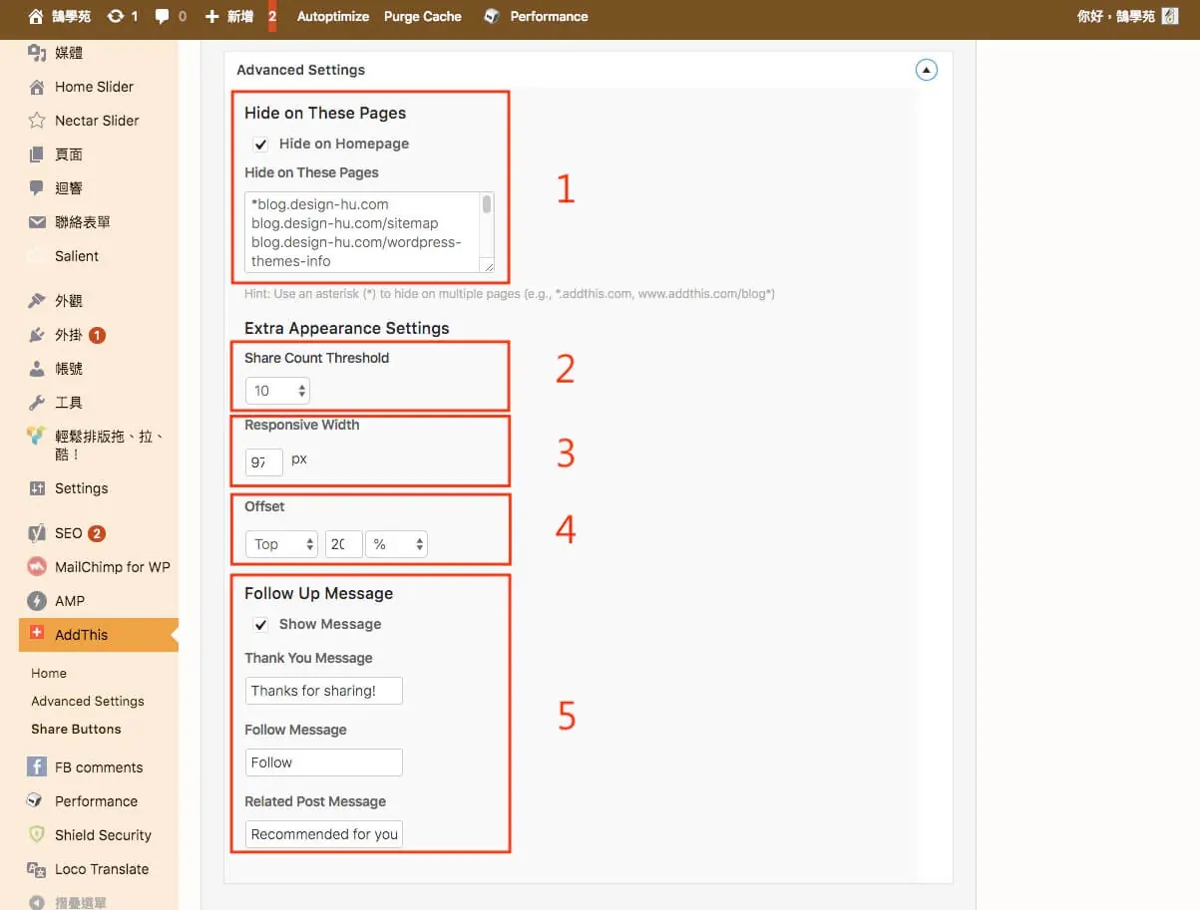Click the Responsive Width px input
Viewport: 1200px width, 910px height.
264,462
